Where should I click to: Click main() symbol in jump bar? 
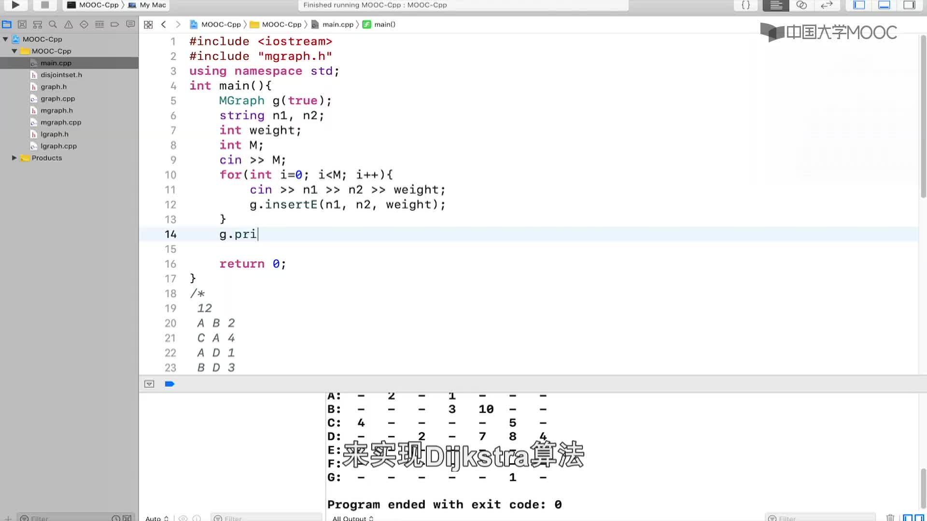379,25
